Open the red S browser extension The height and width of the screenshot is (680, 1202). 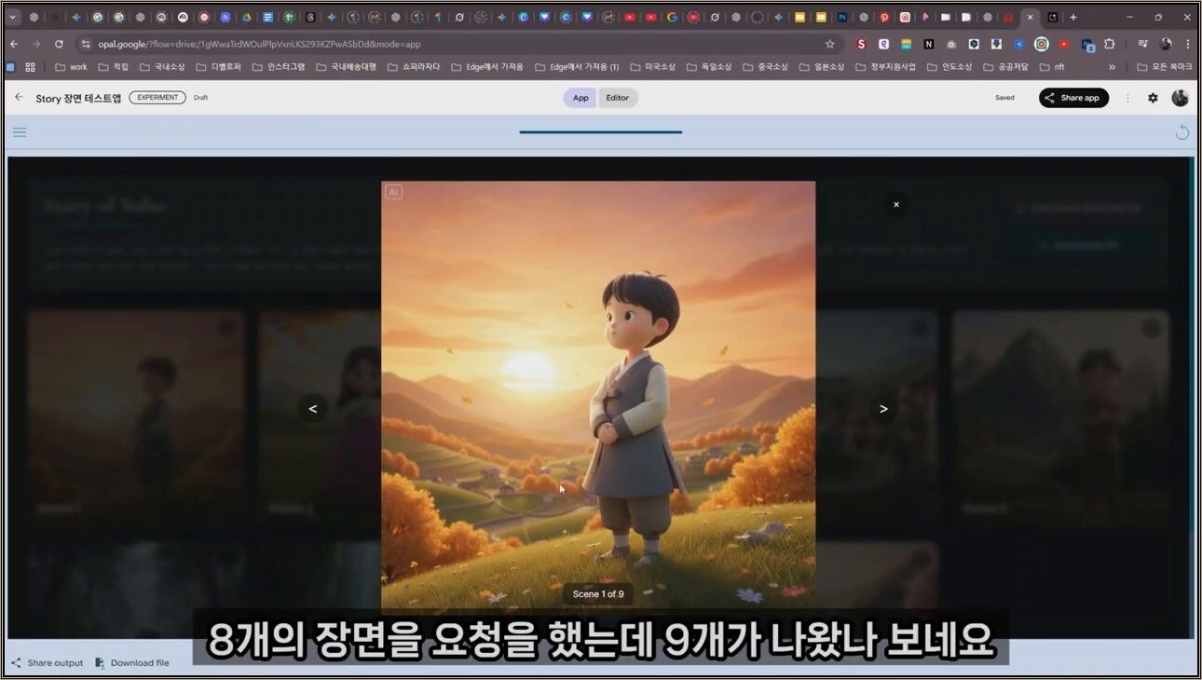pos(861,44)
